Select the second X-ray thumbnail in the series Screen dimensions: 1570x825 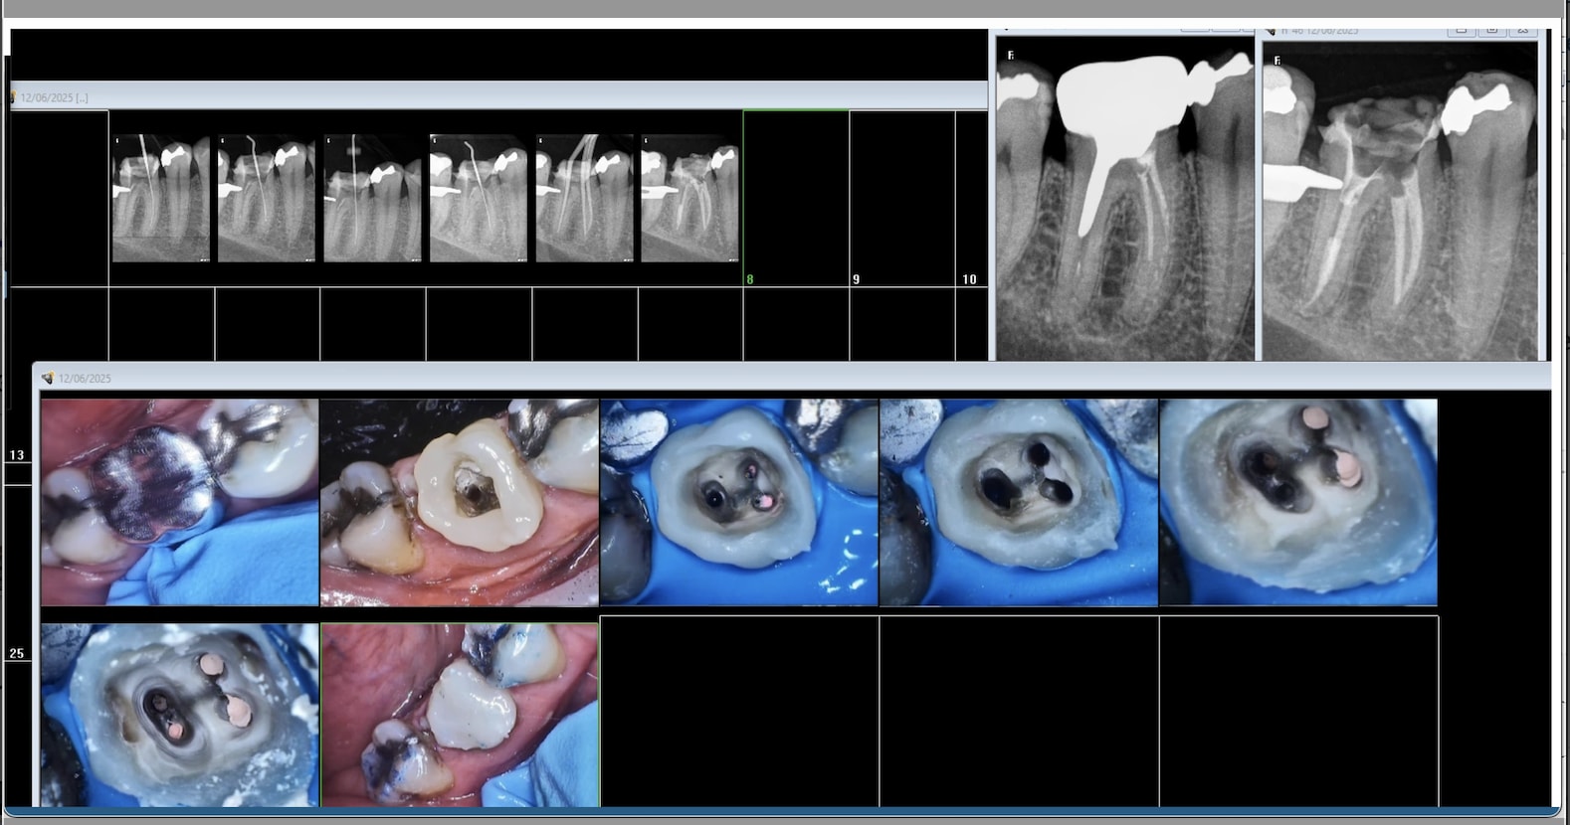coord(266,198)
